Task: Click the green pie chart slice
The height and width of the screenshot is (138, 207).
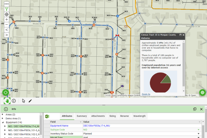Action: [x=166, y=80]
